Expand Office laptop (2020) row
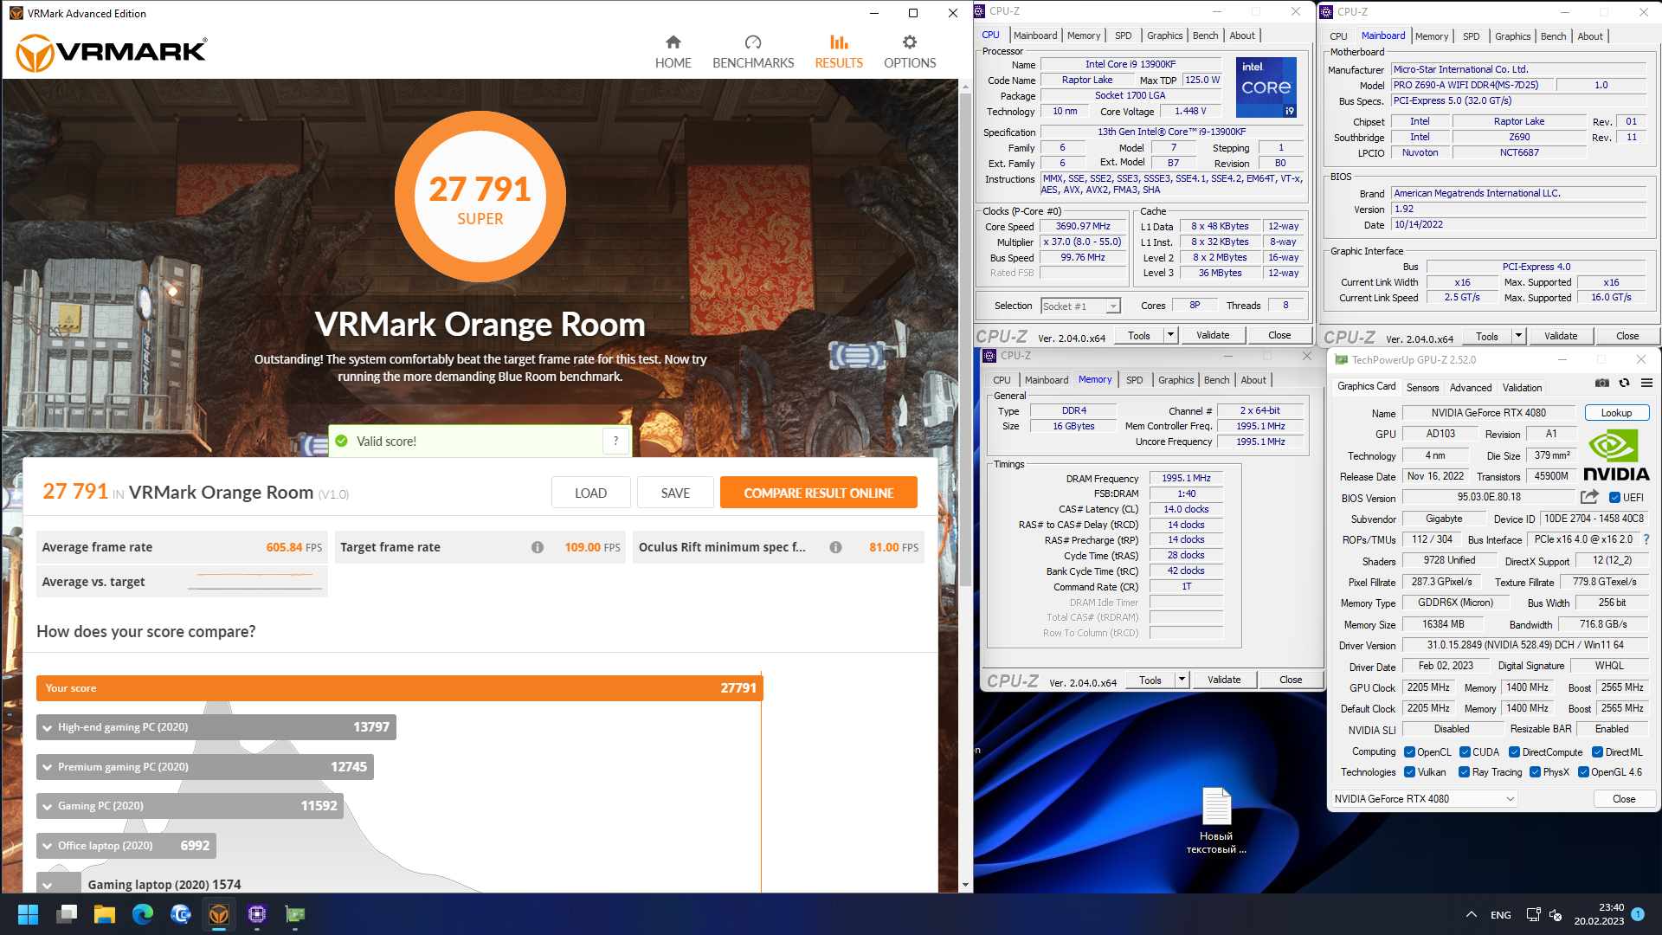This screenshot has height=935, width=1662. point(48,846)
